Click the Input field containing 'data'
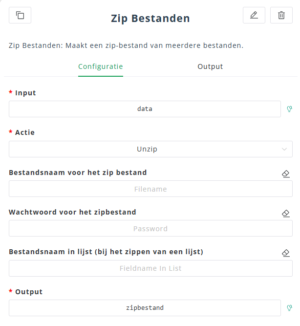300x326 pixels. pos(145,109)
